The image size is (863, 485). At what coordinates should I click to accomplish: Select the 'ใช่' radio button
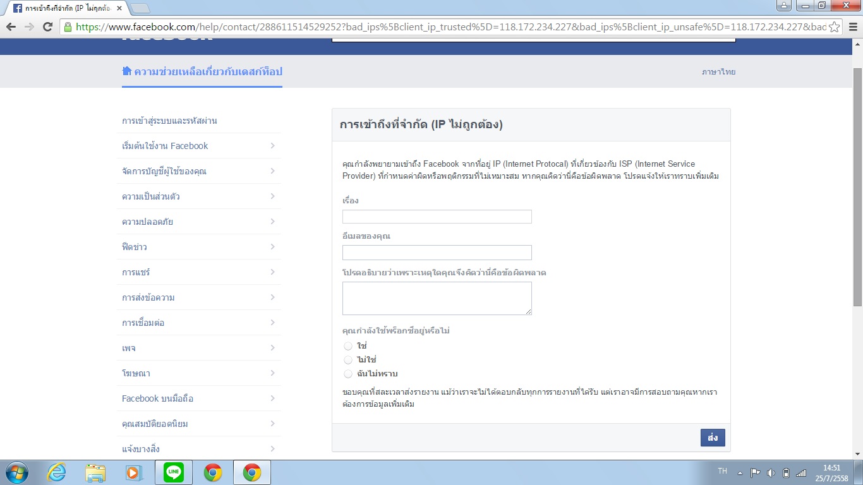(x=347, y=346)
